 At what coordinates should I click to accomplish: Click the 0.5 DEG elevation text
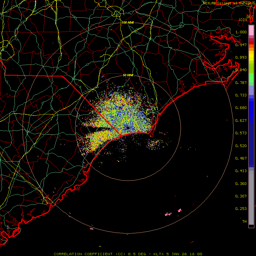tap(137, 254)
